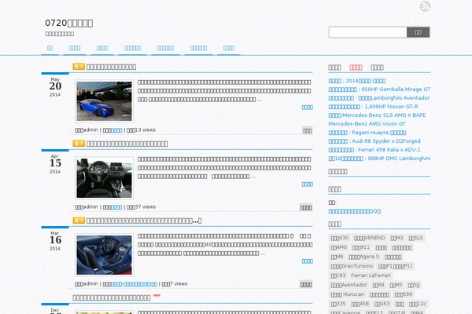Select the 911 tag

[361, 247]
